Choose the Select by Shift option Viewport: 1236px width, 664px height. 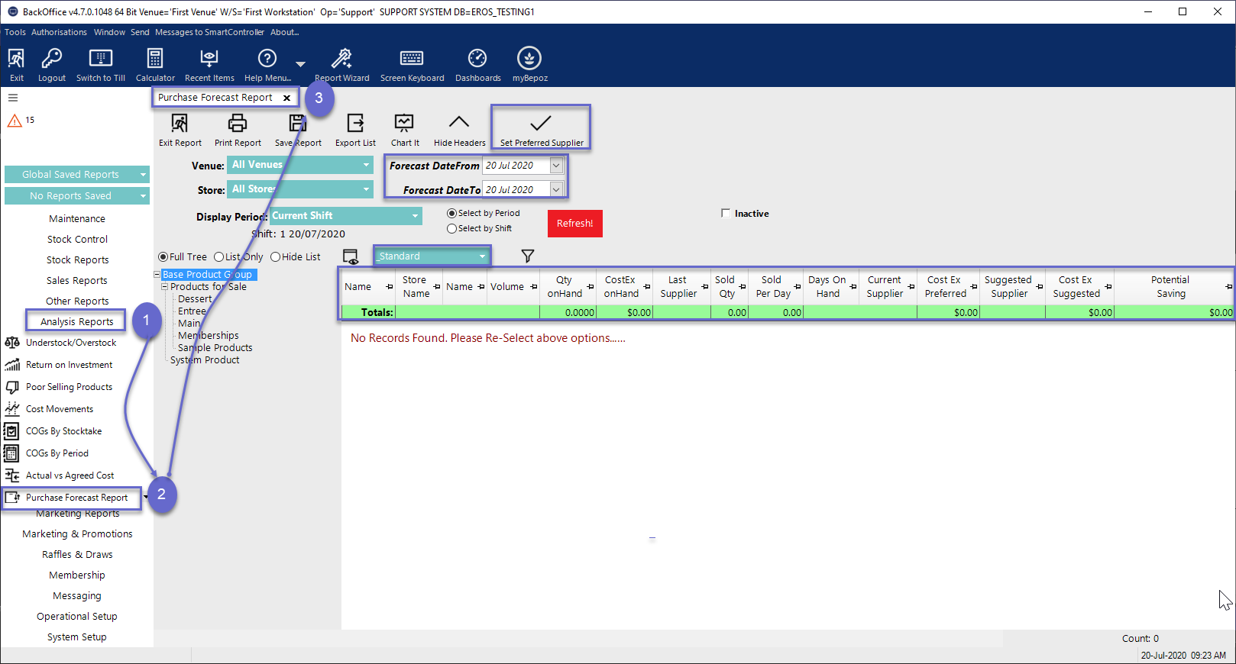click(x=452, y=229)
